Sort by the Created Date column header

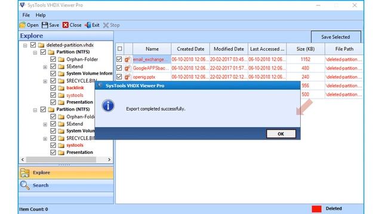[x=190, y=49]
